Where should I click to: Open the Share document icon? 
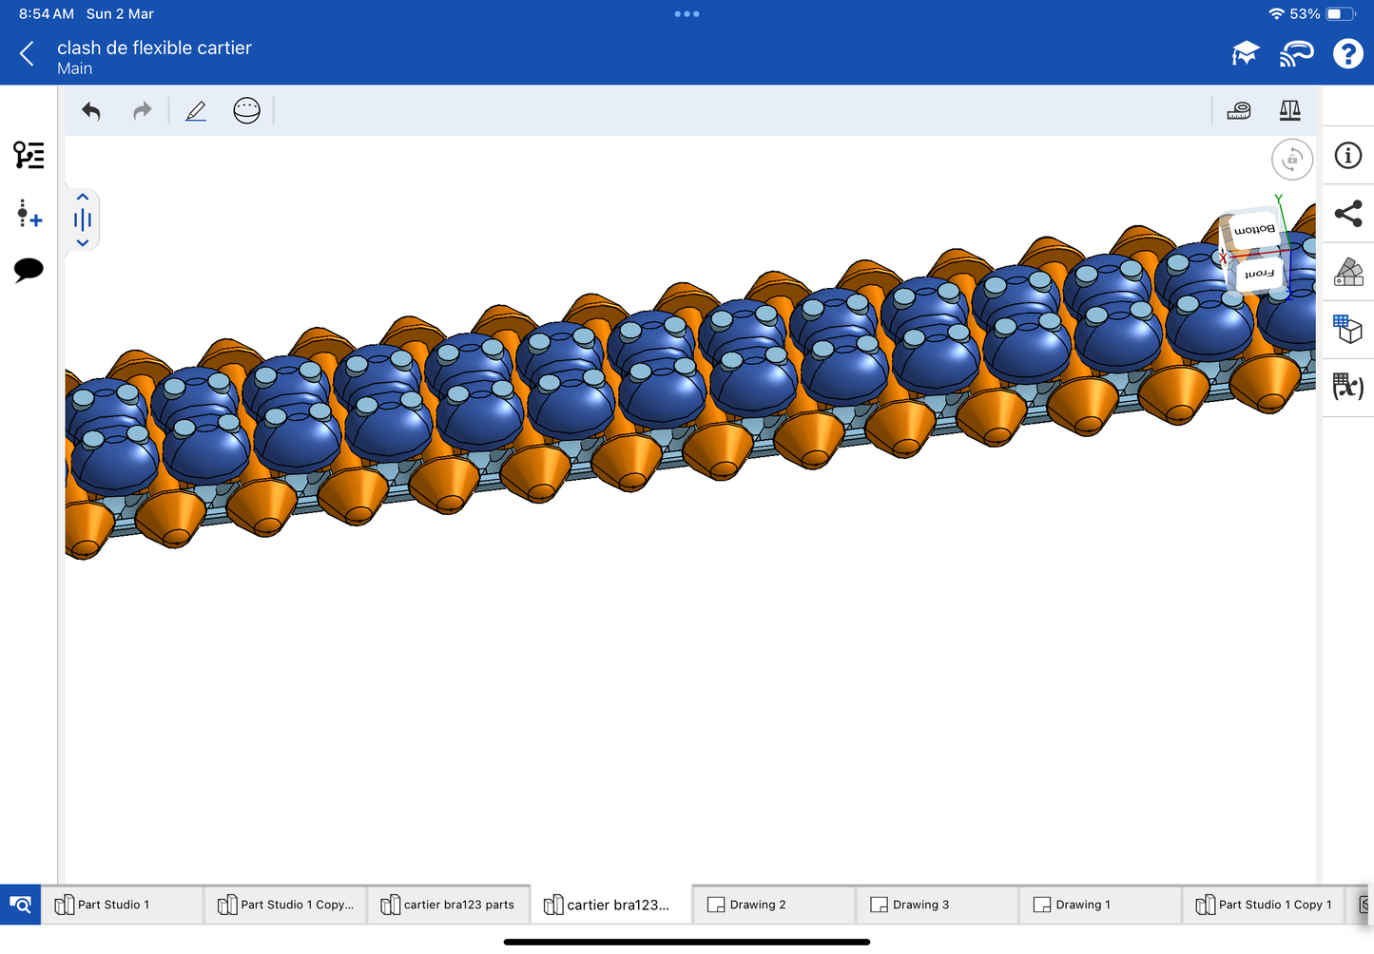click(x=1348, y=214)
